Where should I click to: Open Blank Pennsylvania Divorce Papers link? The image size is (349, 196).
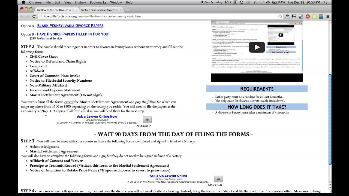point(70,26)
